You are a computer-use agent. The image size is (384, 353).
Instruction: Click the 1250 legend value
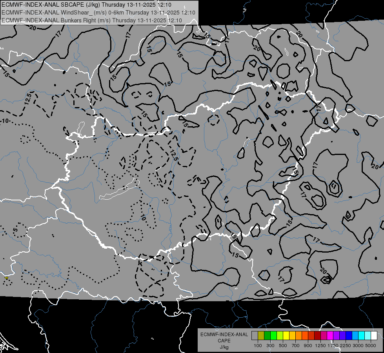[320, 346]
